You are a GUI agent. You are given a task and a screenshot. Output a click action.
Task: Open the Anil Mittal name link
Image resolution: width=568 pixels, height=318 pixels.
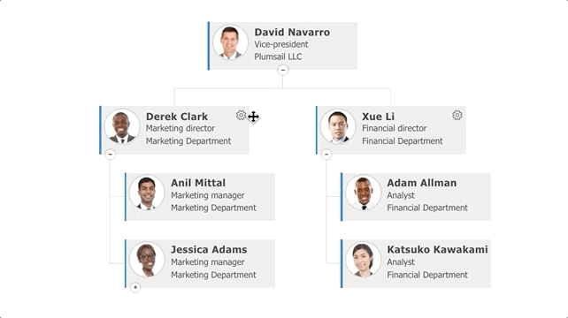pyautogui.click(x=198, y=183)
